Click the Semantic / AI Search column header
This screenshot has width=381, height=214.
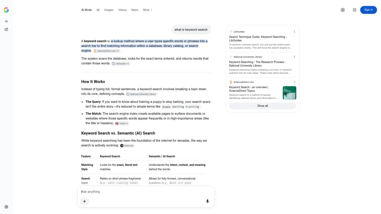click(x=162, y=156)
